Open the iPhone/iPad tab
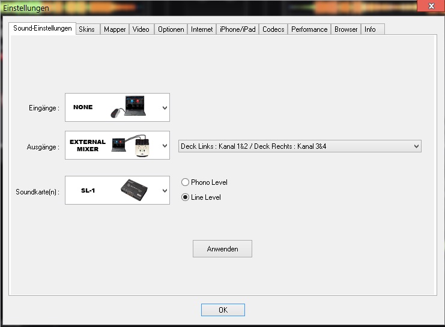The image size is (445, 327). [238, 29]
